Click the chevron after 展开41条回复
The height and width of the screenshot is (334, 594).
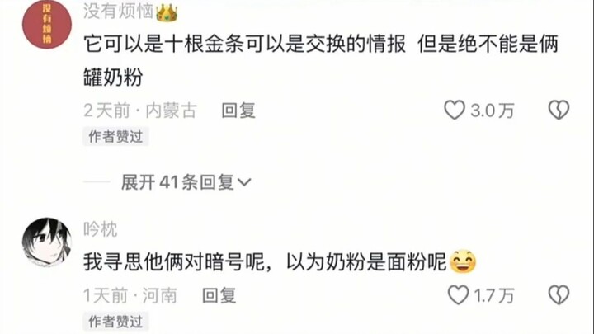pos(244,182)
